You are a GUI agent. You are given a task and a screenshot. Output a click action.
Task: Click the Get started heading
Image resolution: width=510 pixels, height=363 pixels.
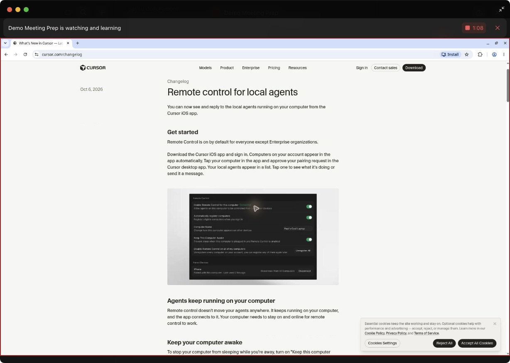(x=183, y=132)
